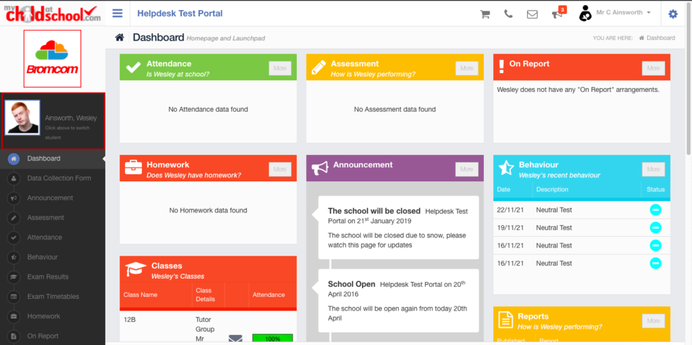Open announcements megaphone with notification badge
692x345 pixels.
[x=558, y=14]
